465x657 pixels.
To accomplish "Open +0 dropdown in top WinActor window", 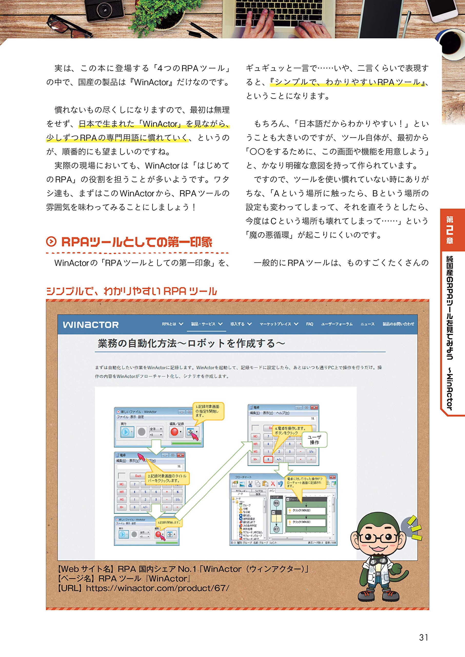I will pos(156,435).
